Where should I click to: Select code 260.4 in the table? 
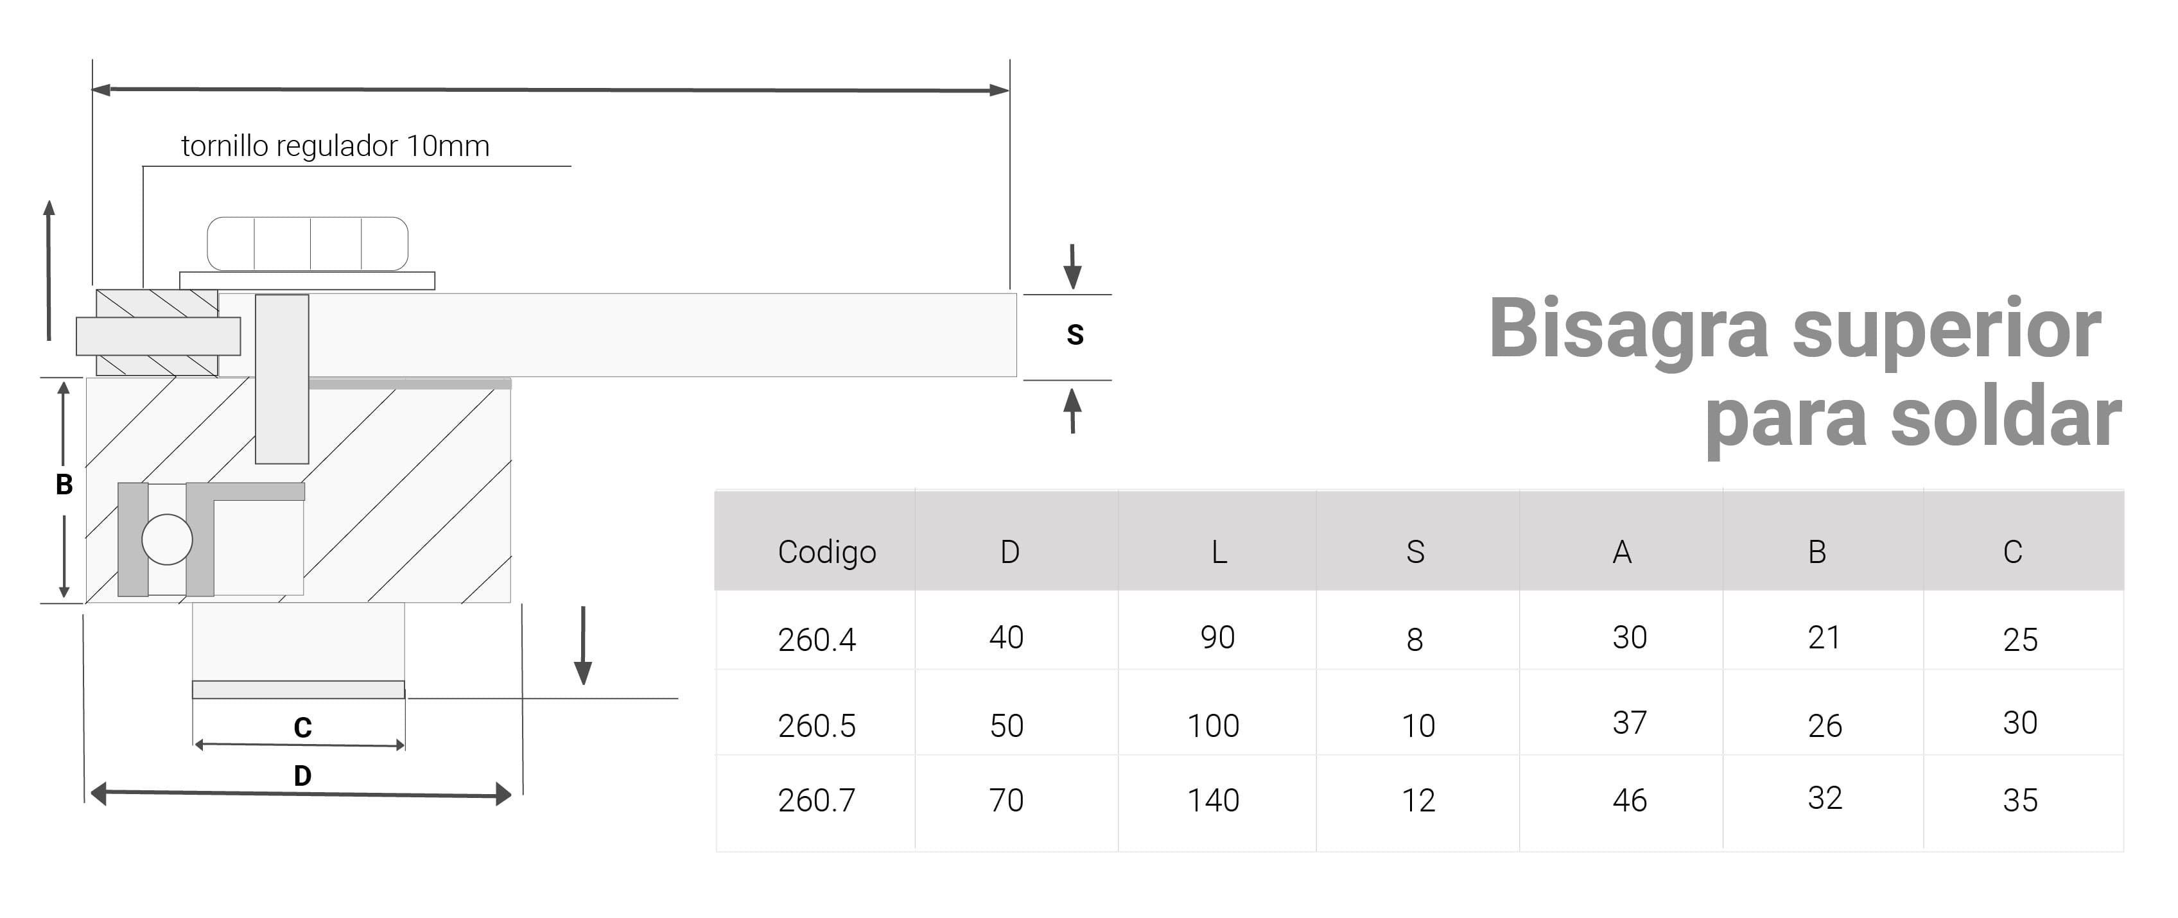tap(817, 640)
